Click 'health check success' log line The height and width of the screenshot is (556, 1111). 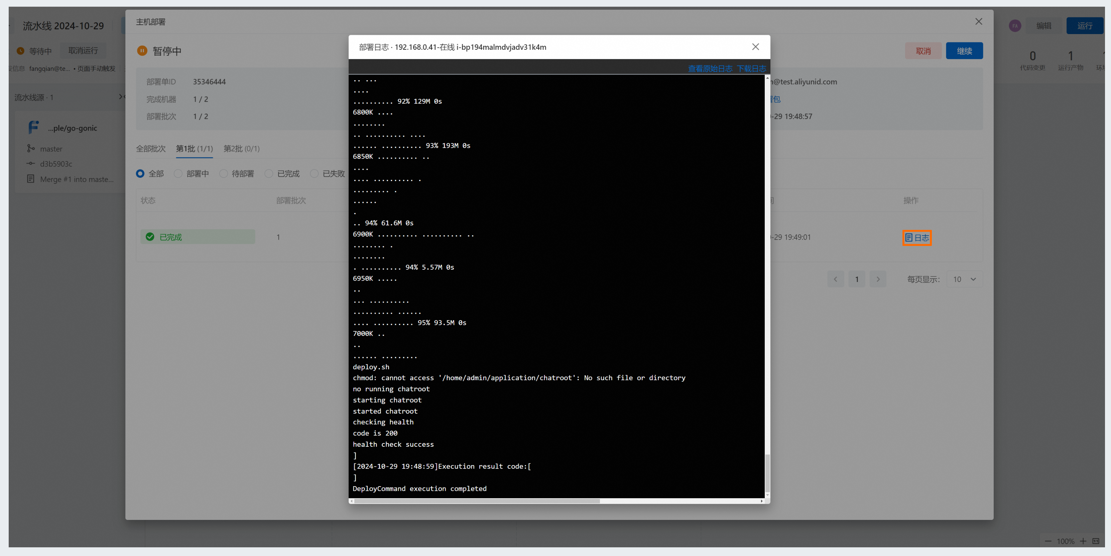pyautogui.click(x=393, y=444)
